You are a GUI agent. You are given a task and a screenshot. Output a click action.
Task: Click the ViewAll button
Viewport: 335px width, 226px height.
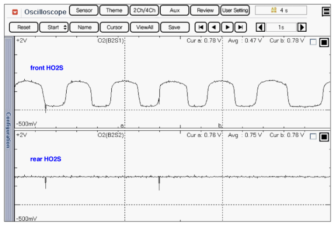pos(145,27)
